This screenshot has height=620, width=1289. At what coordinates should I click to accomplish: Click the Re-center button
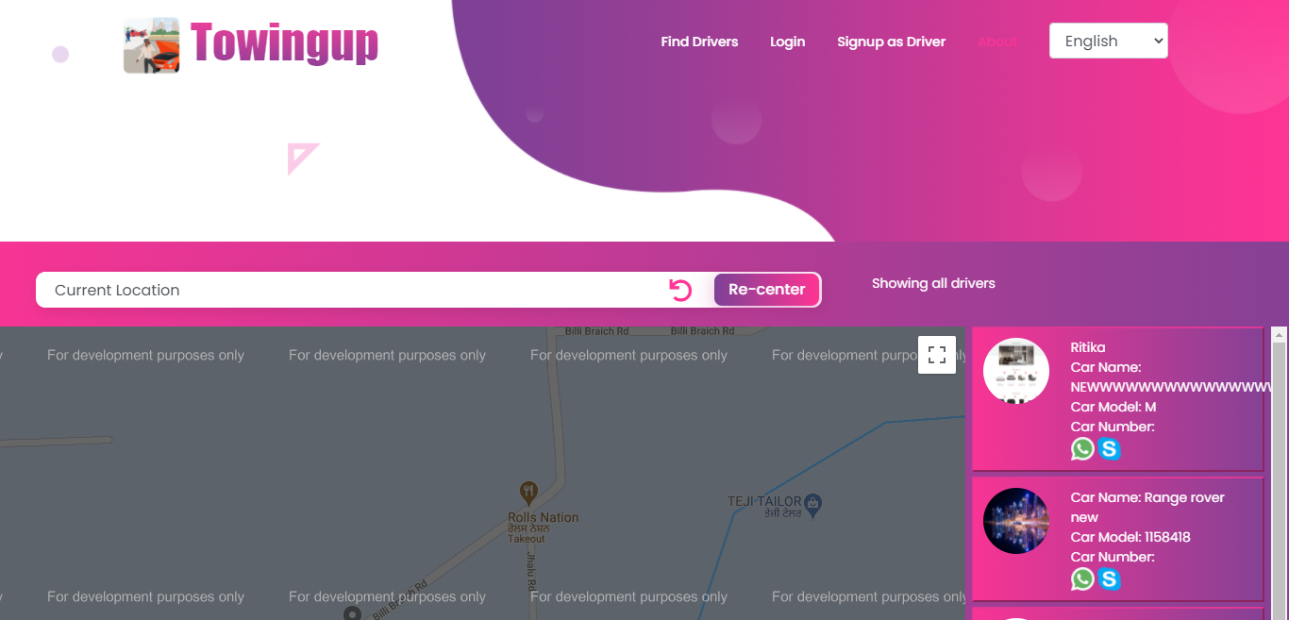pos(767,290)
